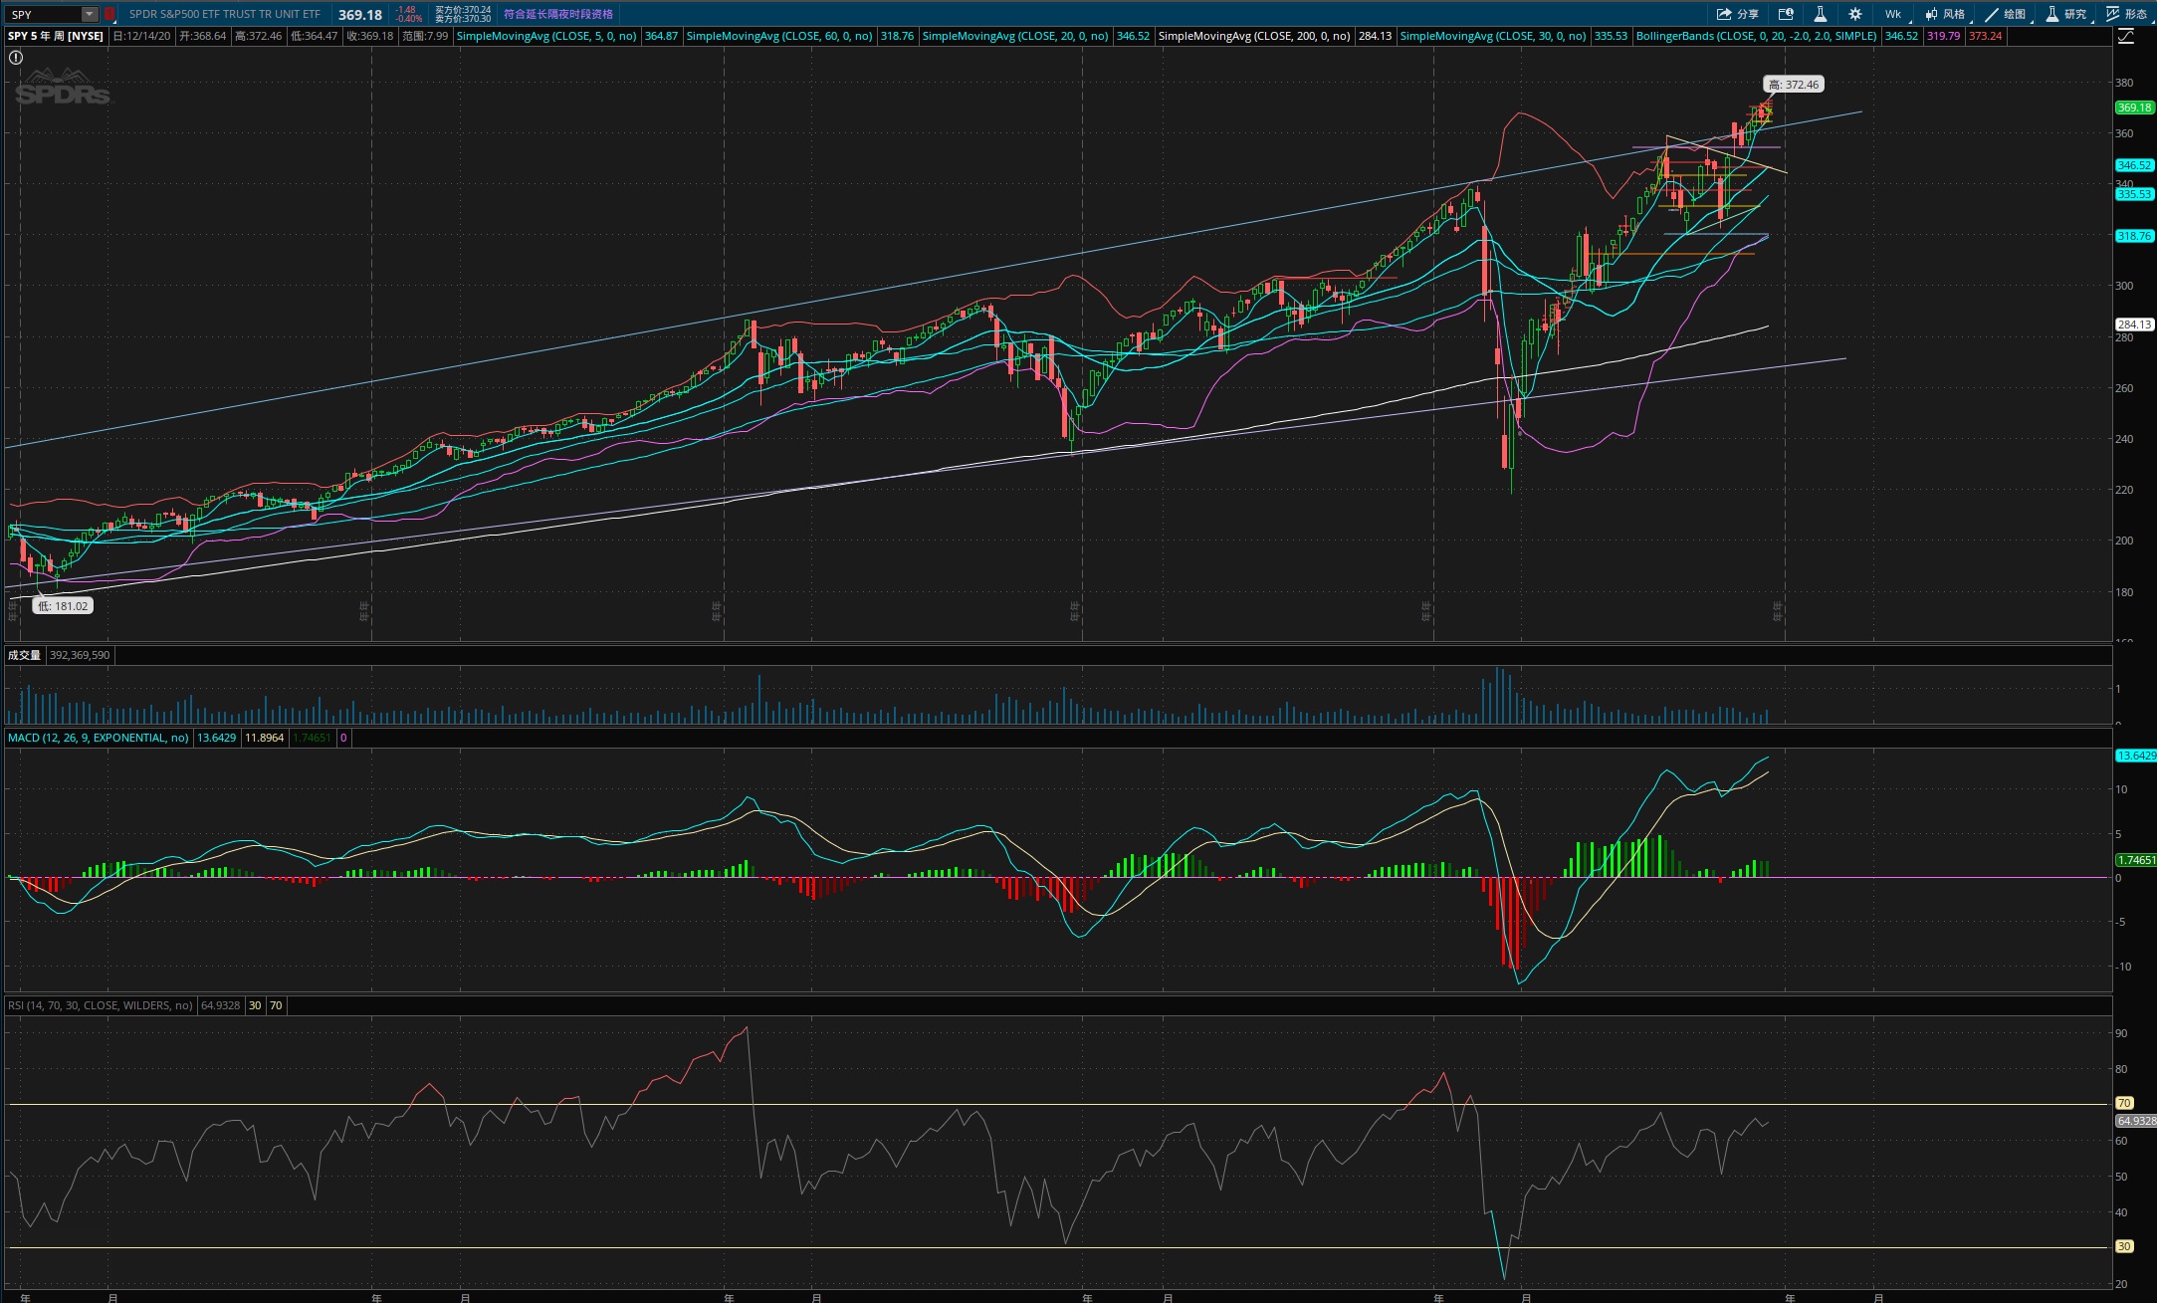Image resolution: width=2157 pixels, height=1303 pixels.
Task: Click the BollingerBands study label
Action: click(1756, 36)
